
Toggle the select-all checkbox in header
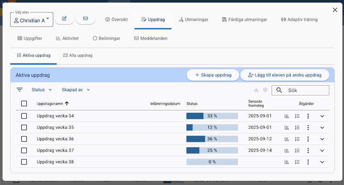click(24, 104)
